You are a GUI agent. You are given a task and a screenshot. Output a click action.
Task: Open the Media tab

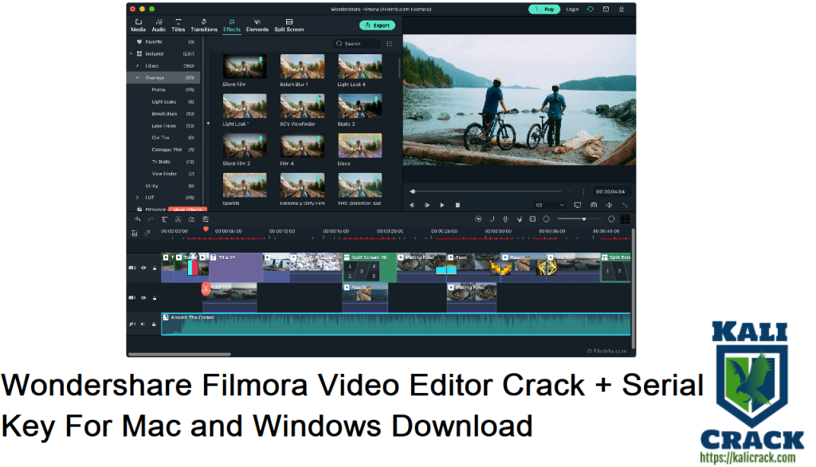139,26
